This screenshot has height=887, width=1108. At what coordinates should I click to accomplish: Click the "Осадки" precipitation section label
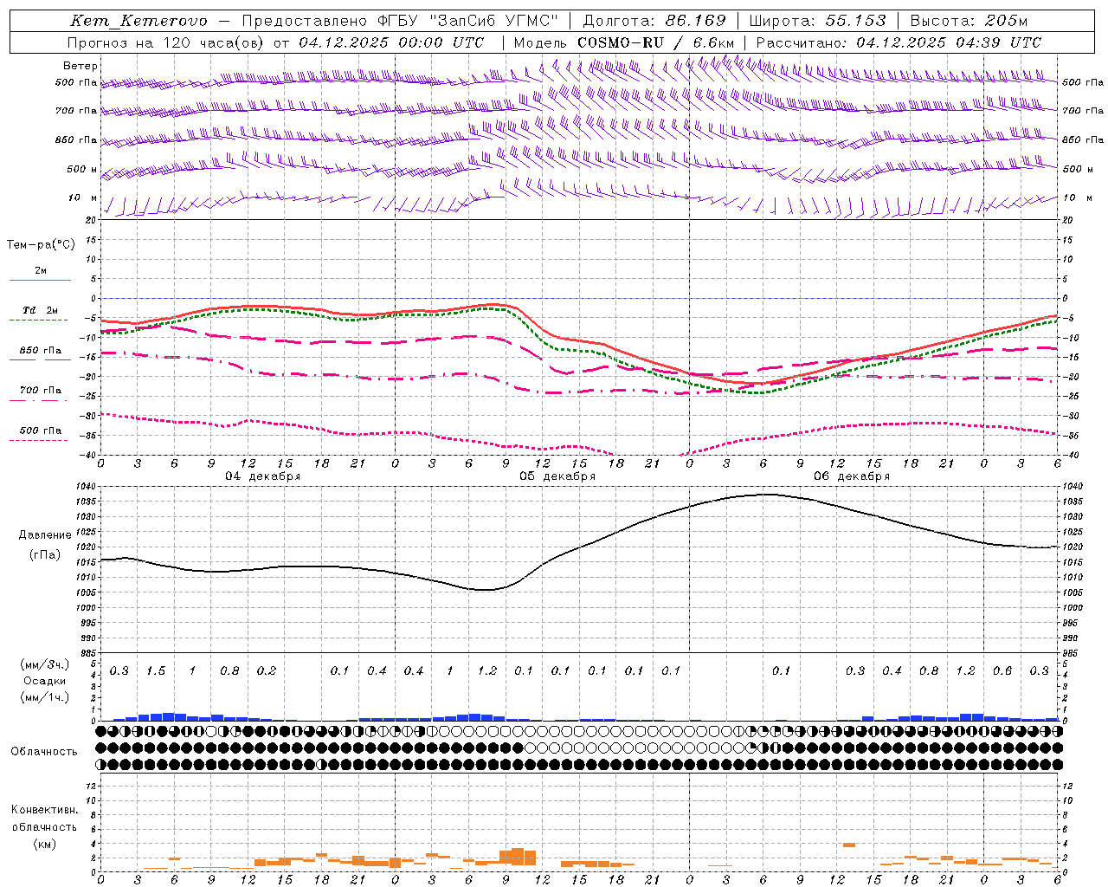[45, 681]
